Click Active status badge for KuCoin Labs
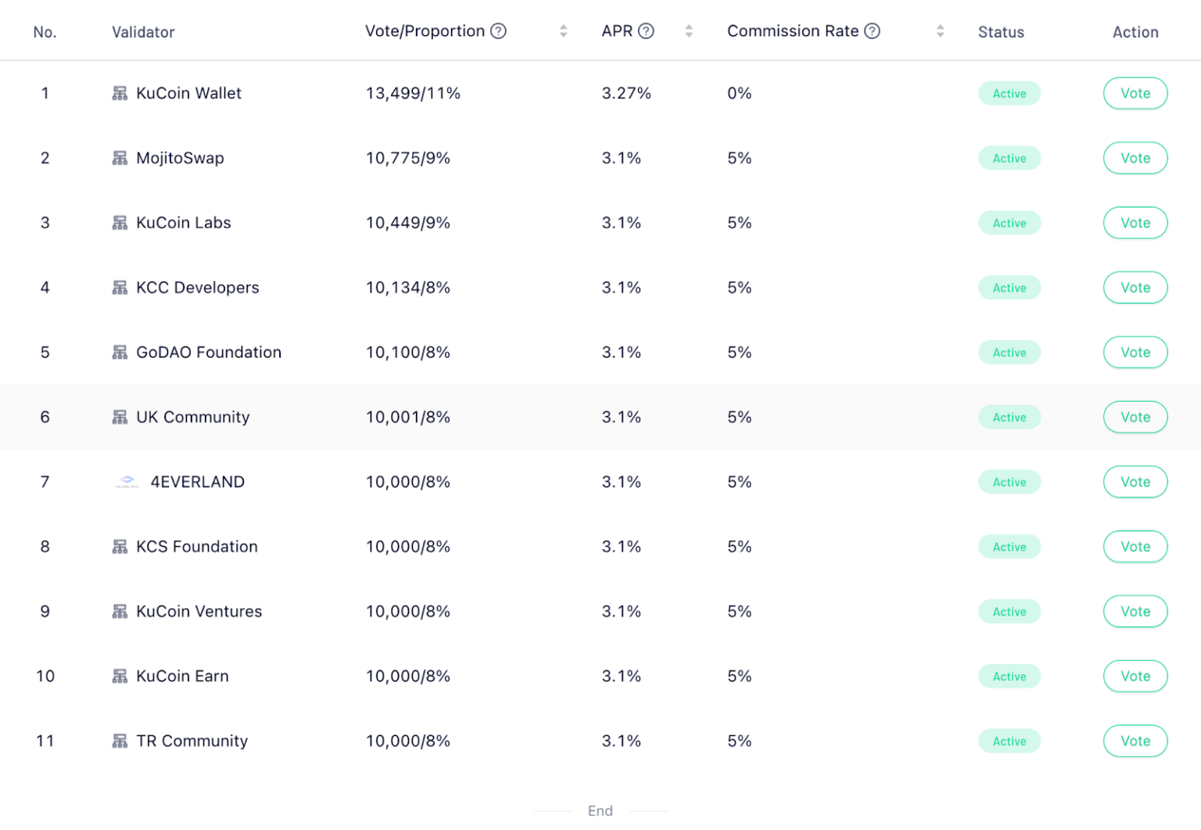Screen dimensions: 1201x830 pyautogui.click(x=1009, y=223)
